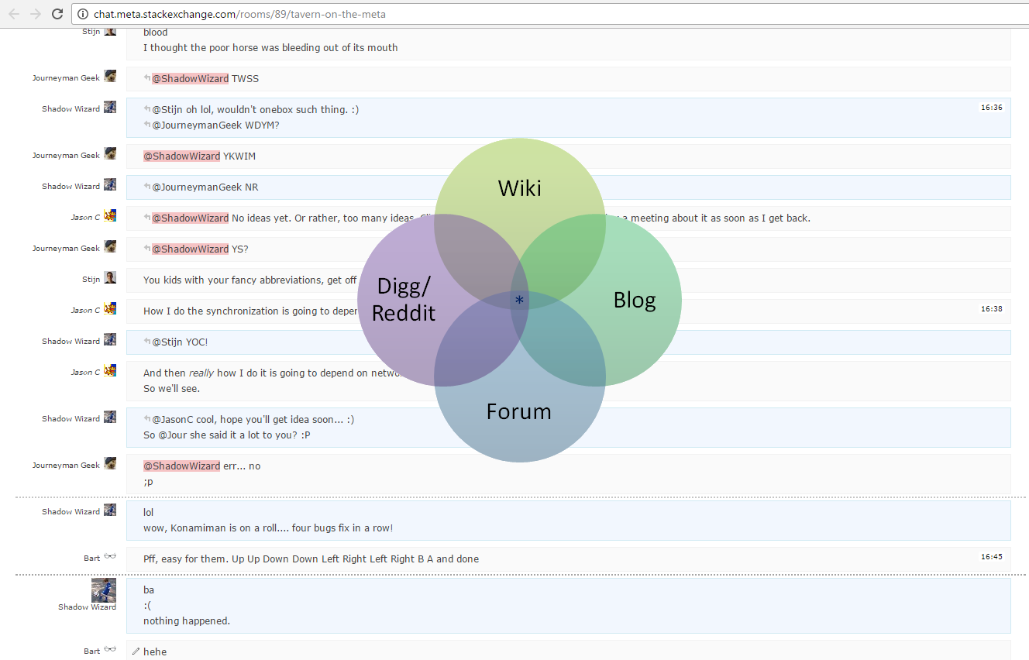The image size is (1029, 660).
Task: Click the pencil edit icon beside 'hehe'
Action: click(136, 651)
